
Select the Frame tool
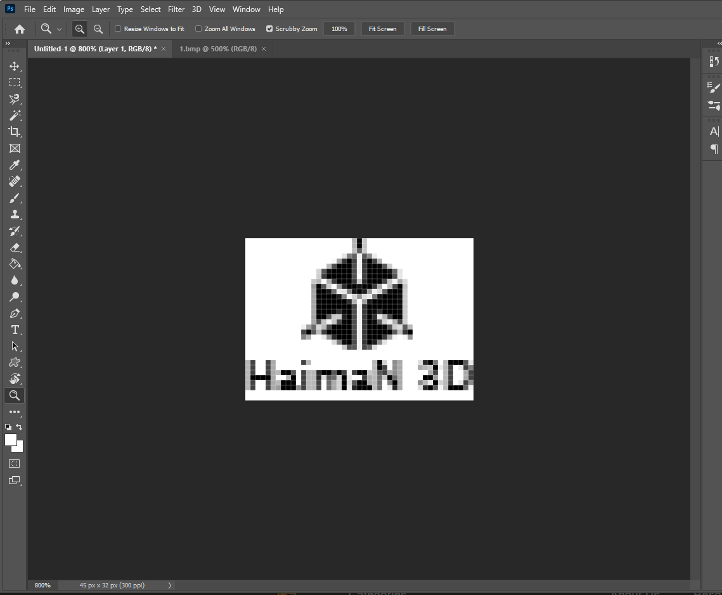(15, 148)
